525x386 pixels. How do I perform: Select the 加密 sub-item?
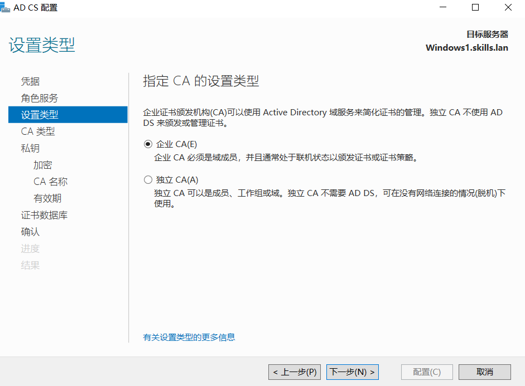coord(42,165)
